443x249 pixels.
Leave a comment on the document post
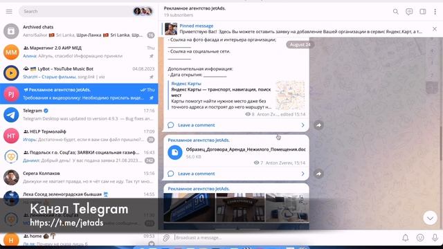197,174
